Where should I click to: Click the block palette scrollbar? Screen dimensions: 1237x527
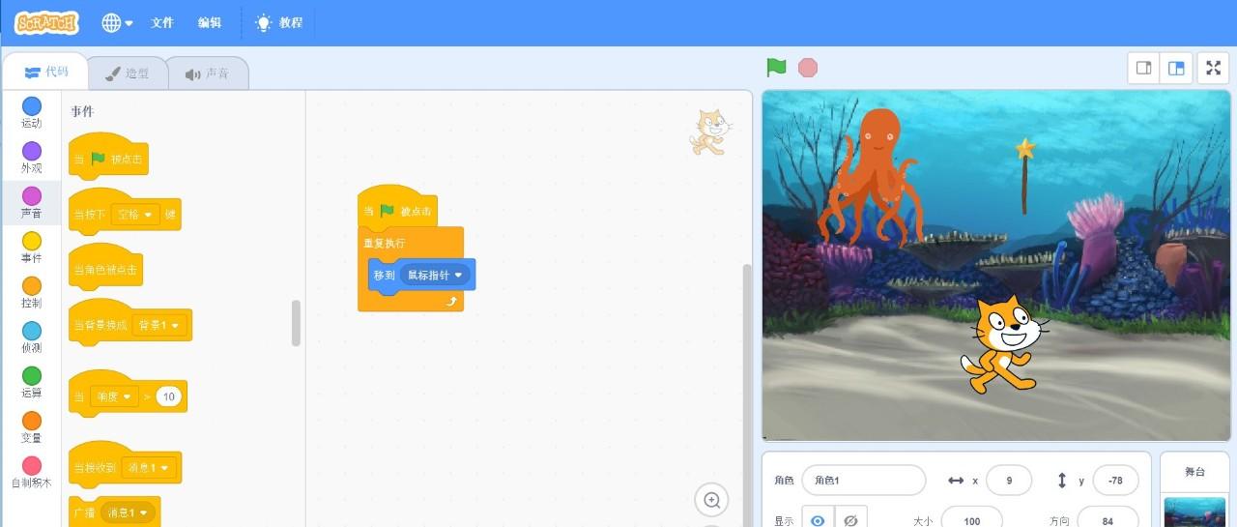click(296, 323)
